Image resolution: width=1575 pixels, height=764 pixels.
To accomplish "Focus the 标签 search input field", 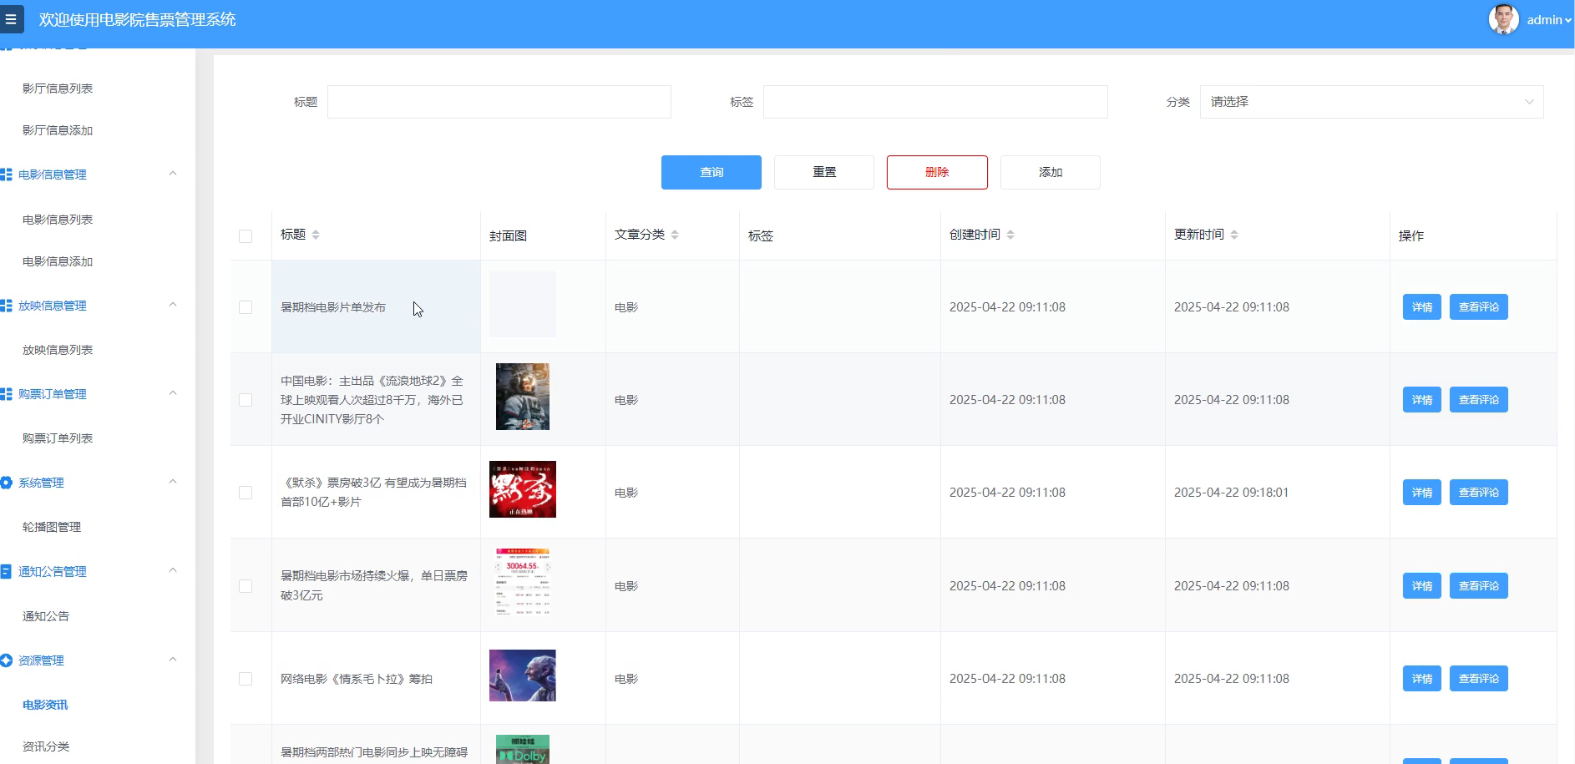I will tap(935, 102).
